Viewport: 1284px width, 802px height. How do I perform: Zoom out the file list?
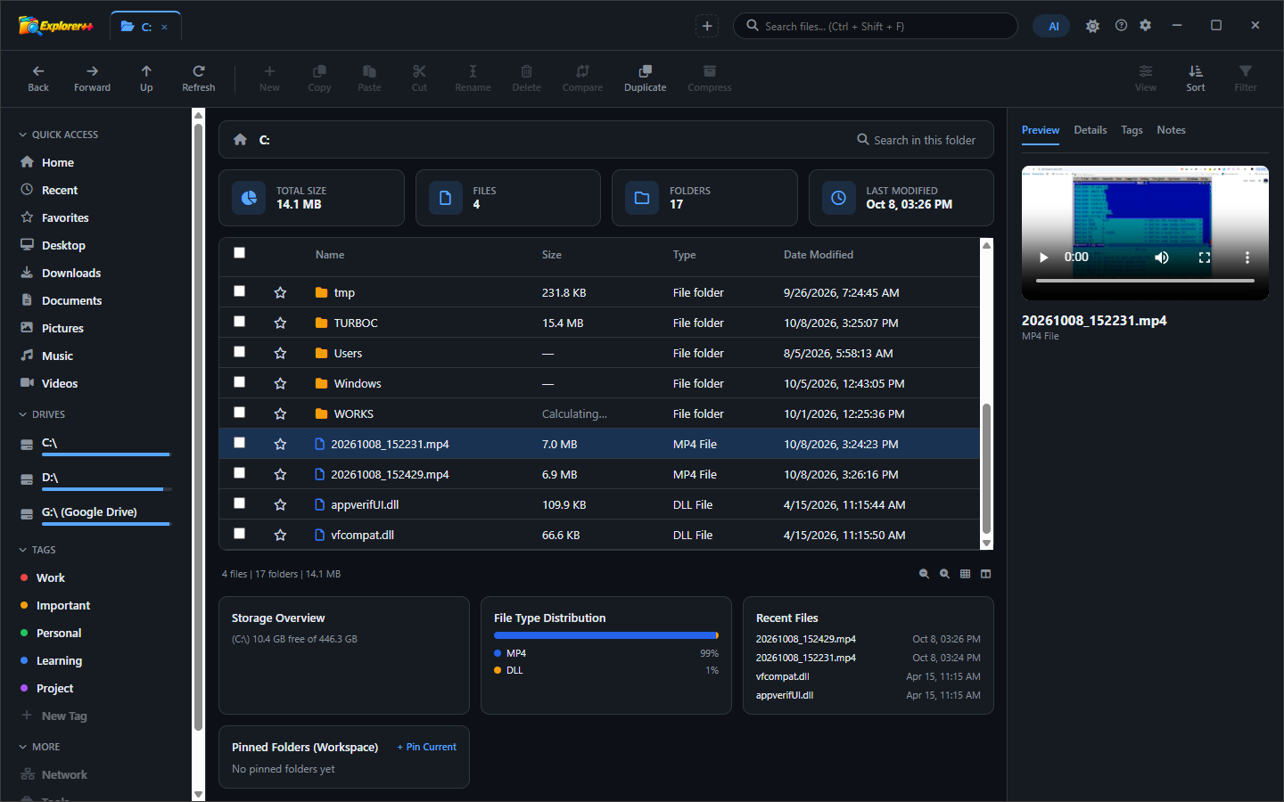pyautogui.click(x=924, y=574)
